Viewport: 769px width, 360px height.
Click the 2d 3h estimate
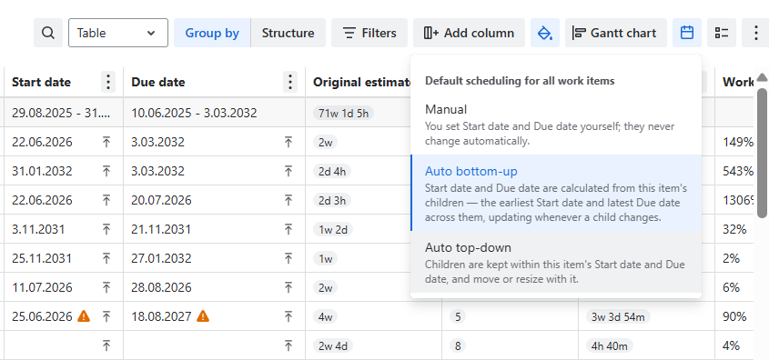point(331,200)
